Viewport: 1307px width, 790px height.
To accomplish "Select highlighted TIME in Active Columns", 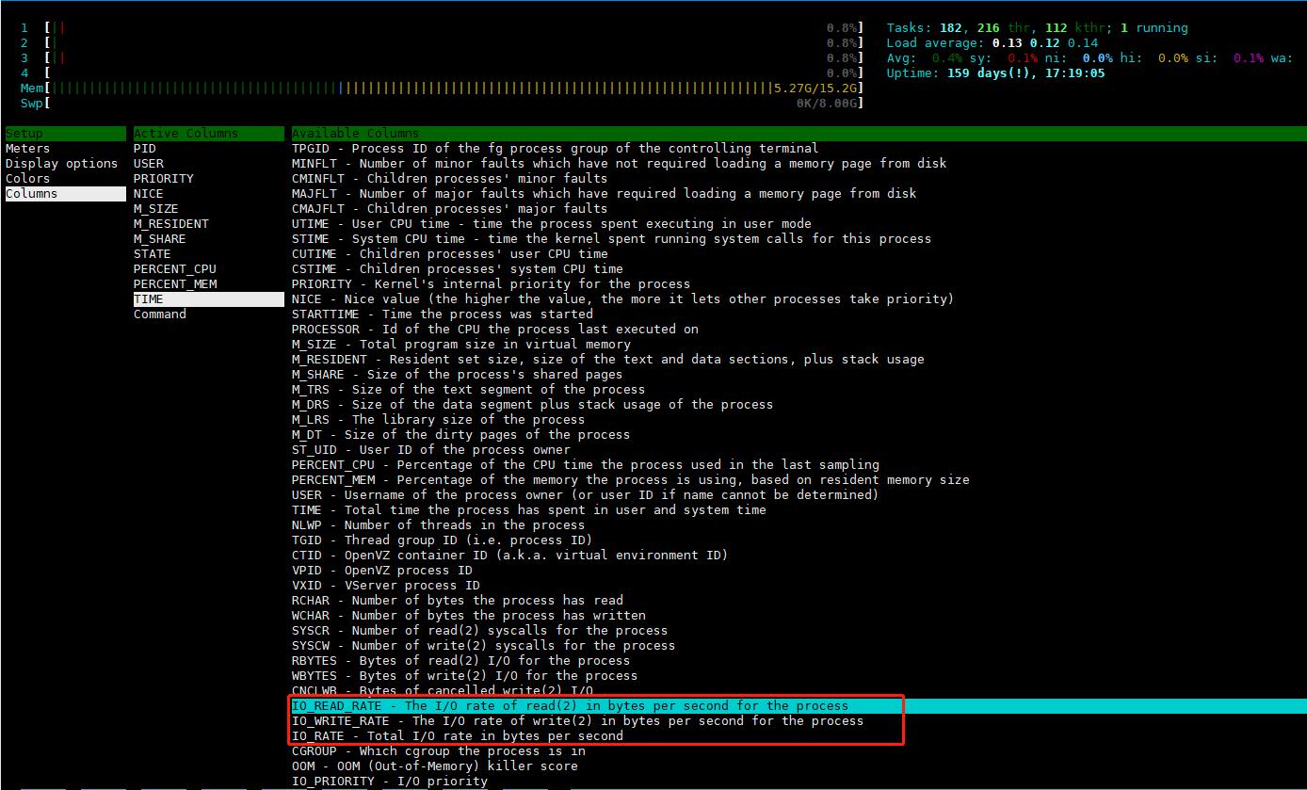I will [208, 299].
